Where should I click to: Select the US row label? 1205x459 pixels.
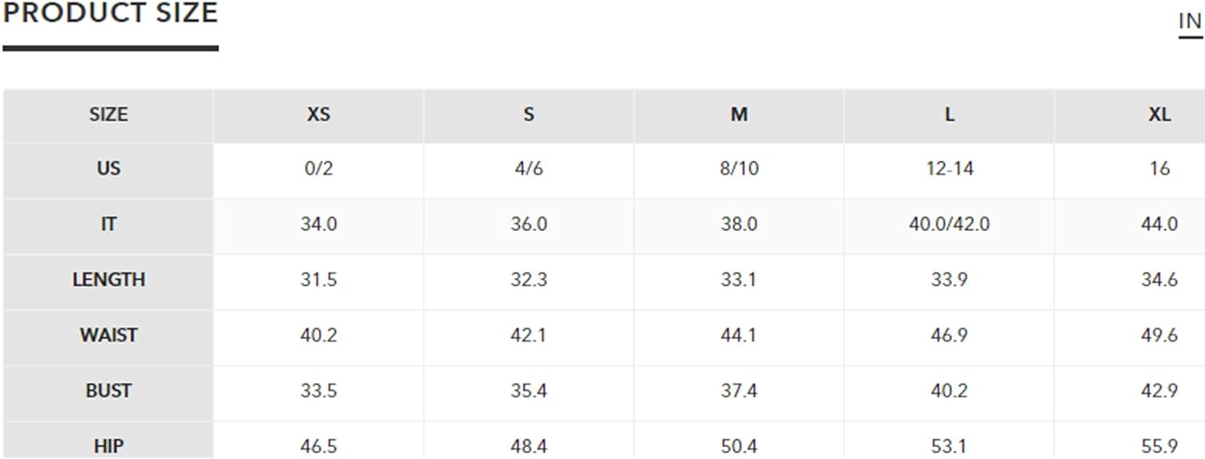(x=108, y=169)
